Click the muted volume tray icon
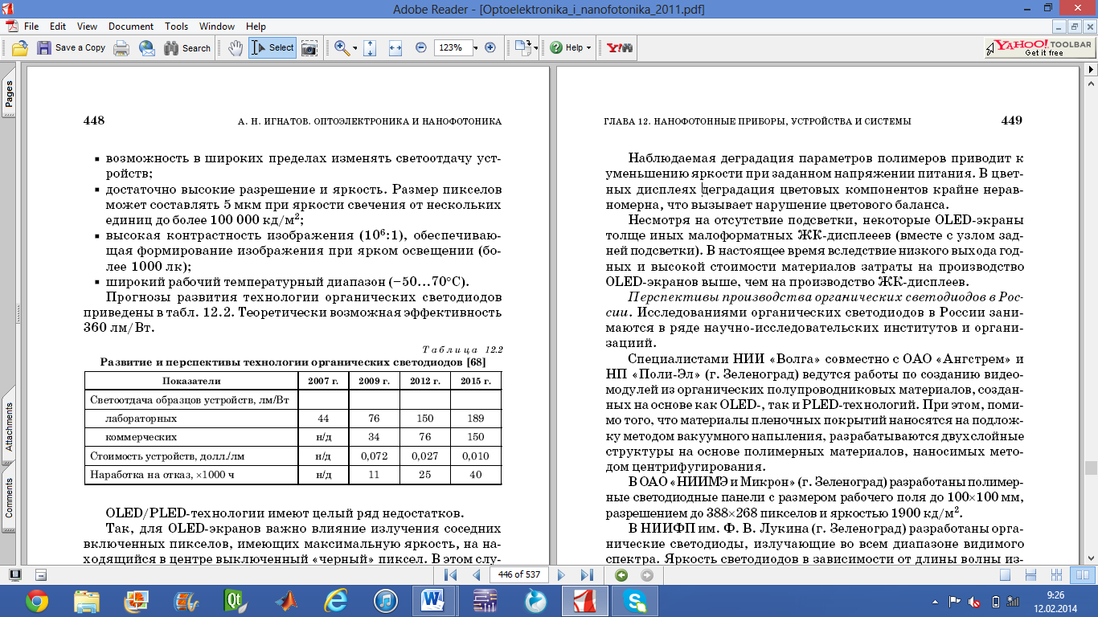The image size is (1098, 617). point(975,601)
